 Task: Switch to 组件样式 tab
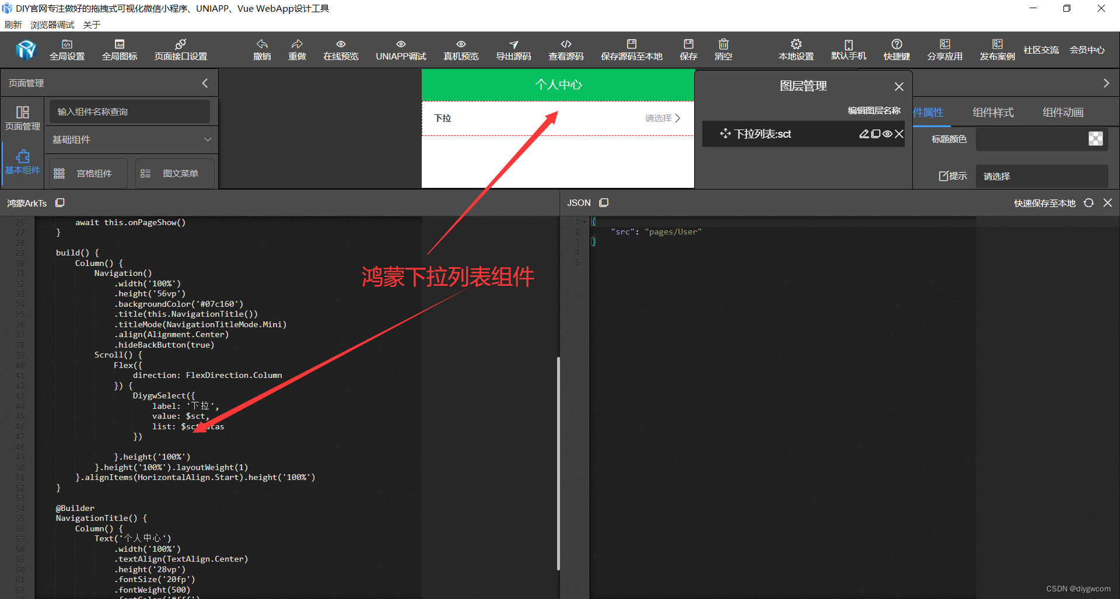coord(993,112)
